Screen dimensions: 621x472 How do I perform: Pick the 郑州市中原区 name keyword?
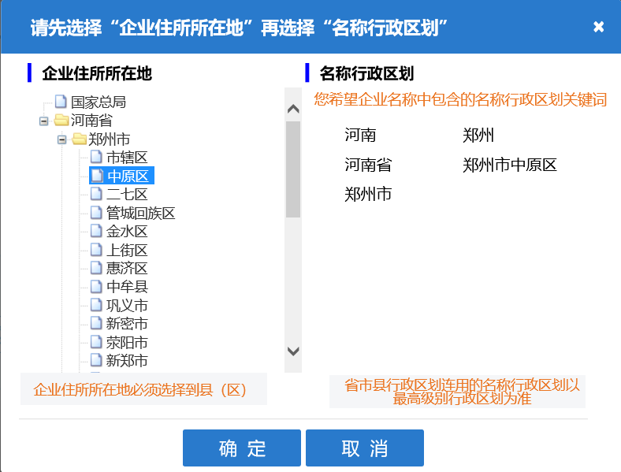click(509, 165)
